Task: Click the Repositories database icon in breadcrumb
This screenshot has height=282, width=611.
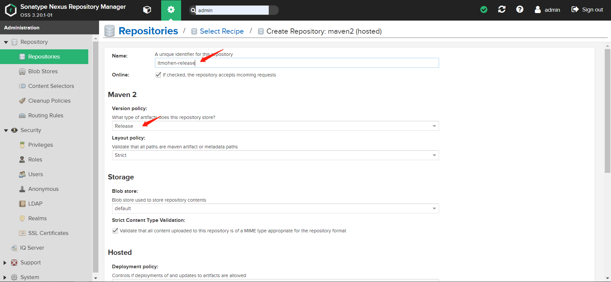Action: point(110,31)
